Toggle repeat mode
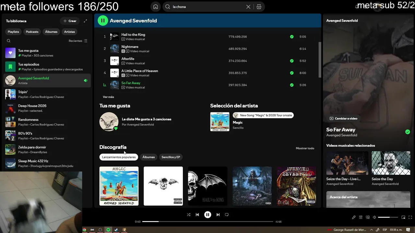Viewport: 415px width, 233px height. tap(227, 215)
